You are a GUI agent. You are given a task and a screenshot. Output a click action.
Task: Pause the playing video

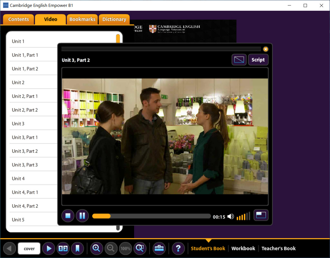coord(82,216)
